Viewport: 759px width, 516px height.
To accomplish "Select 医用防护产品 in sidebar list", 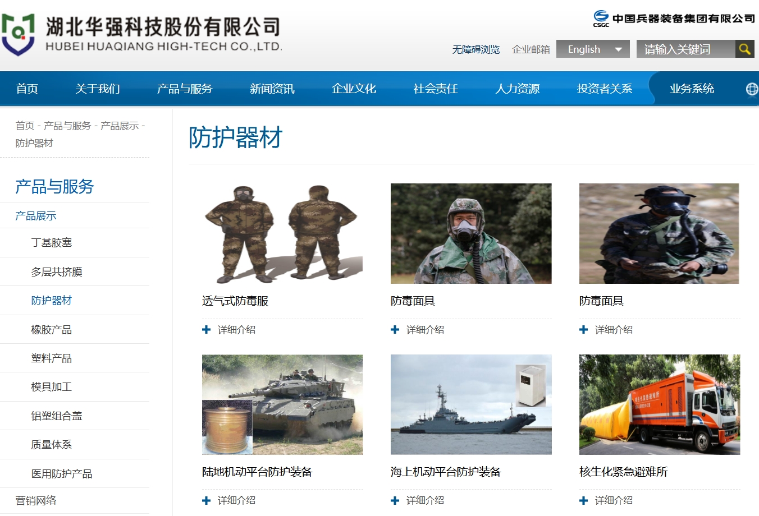I will (62, 474).
